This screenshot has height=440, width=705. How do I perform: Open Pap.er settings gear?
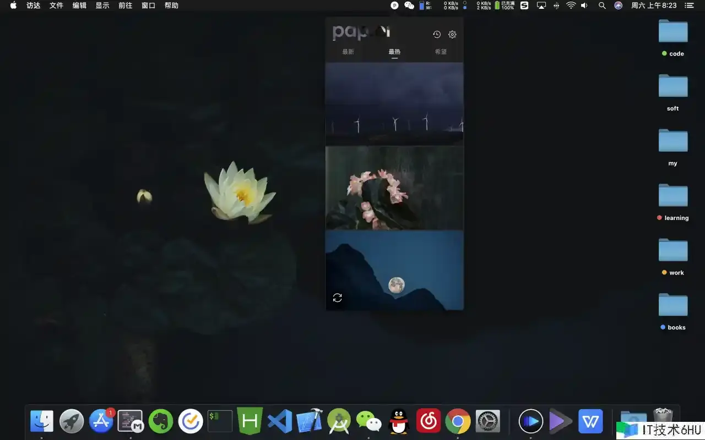(x=452, y=35)
